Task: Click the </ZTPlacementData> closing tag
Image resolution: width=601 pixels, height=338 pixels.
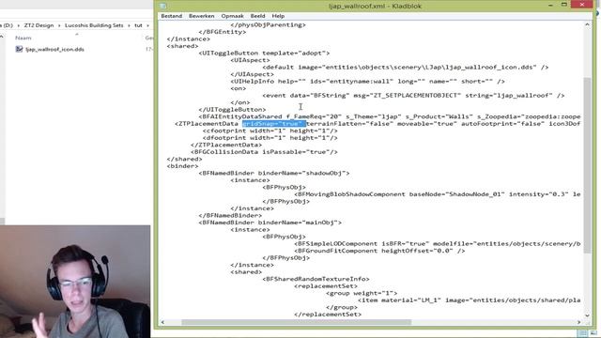Action: click(226, 145)
